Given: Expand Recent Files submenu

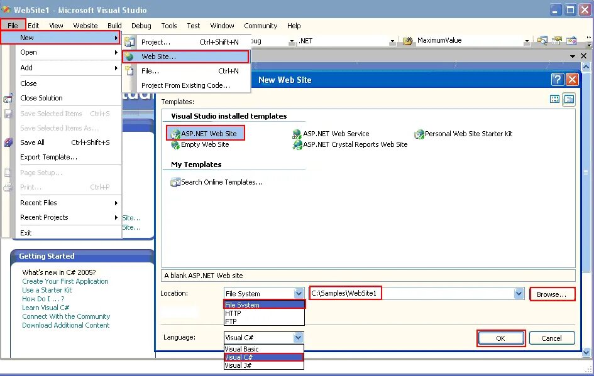Looking at the screenshot, I should click(x=116, y=203).
